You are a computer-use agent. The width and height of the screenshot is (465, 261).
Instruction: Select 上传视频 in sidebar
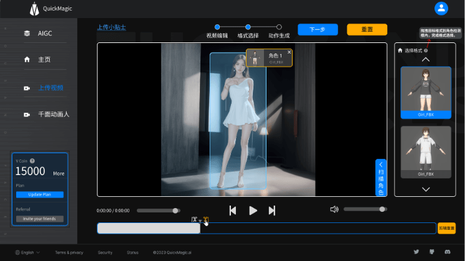tap(50, 88)
